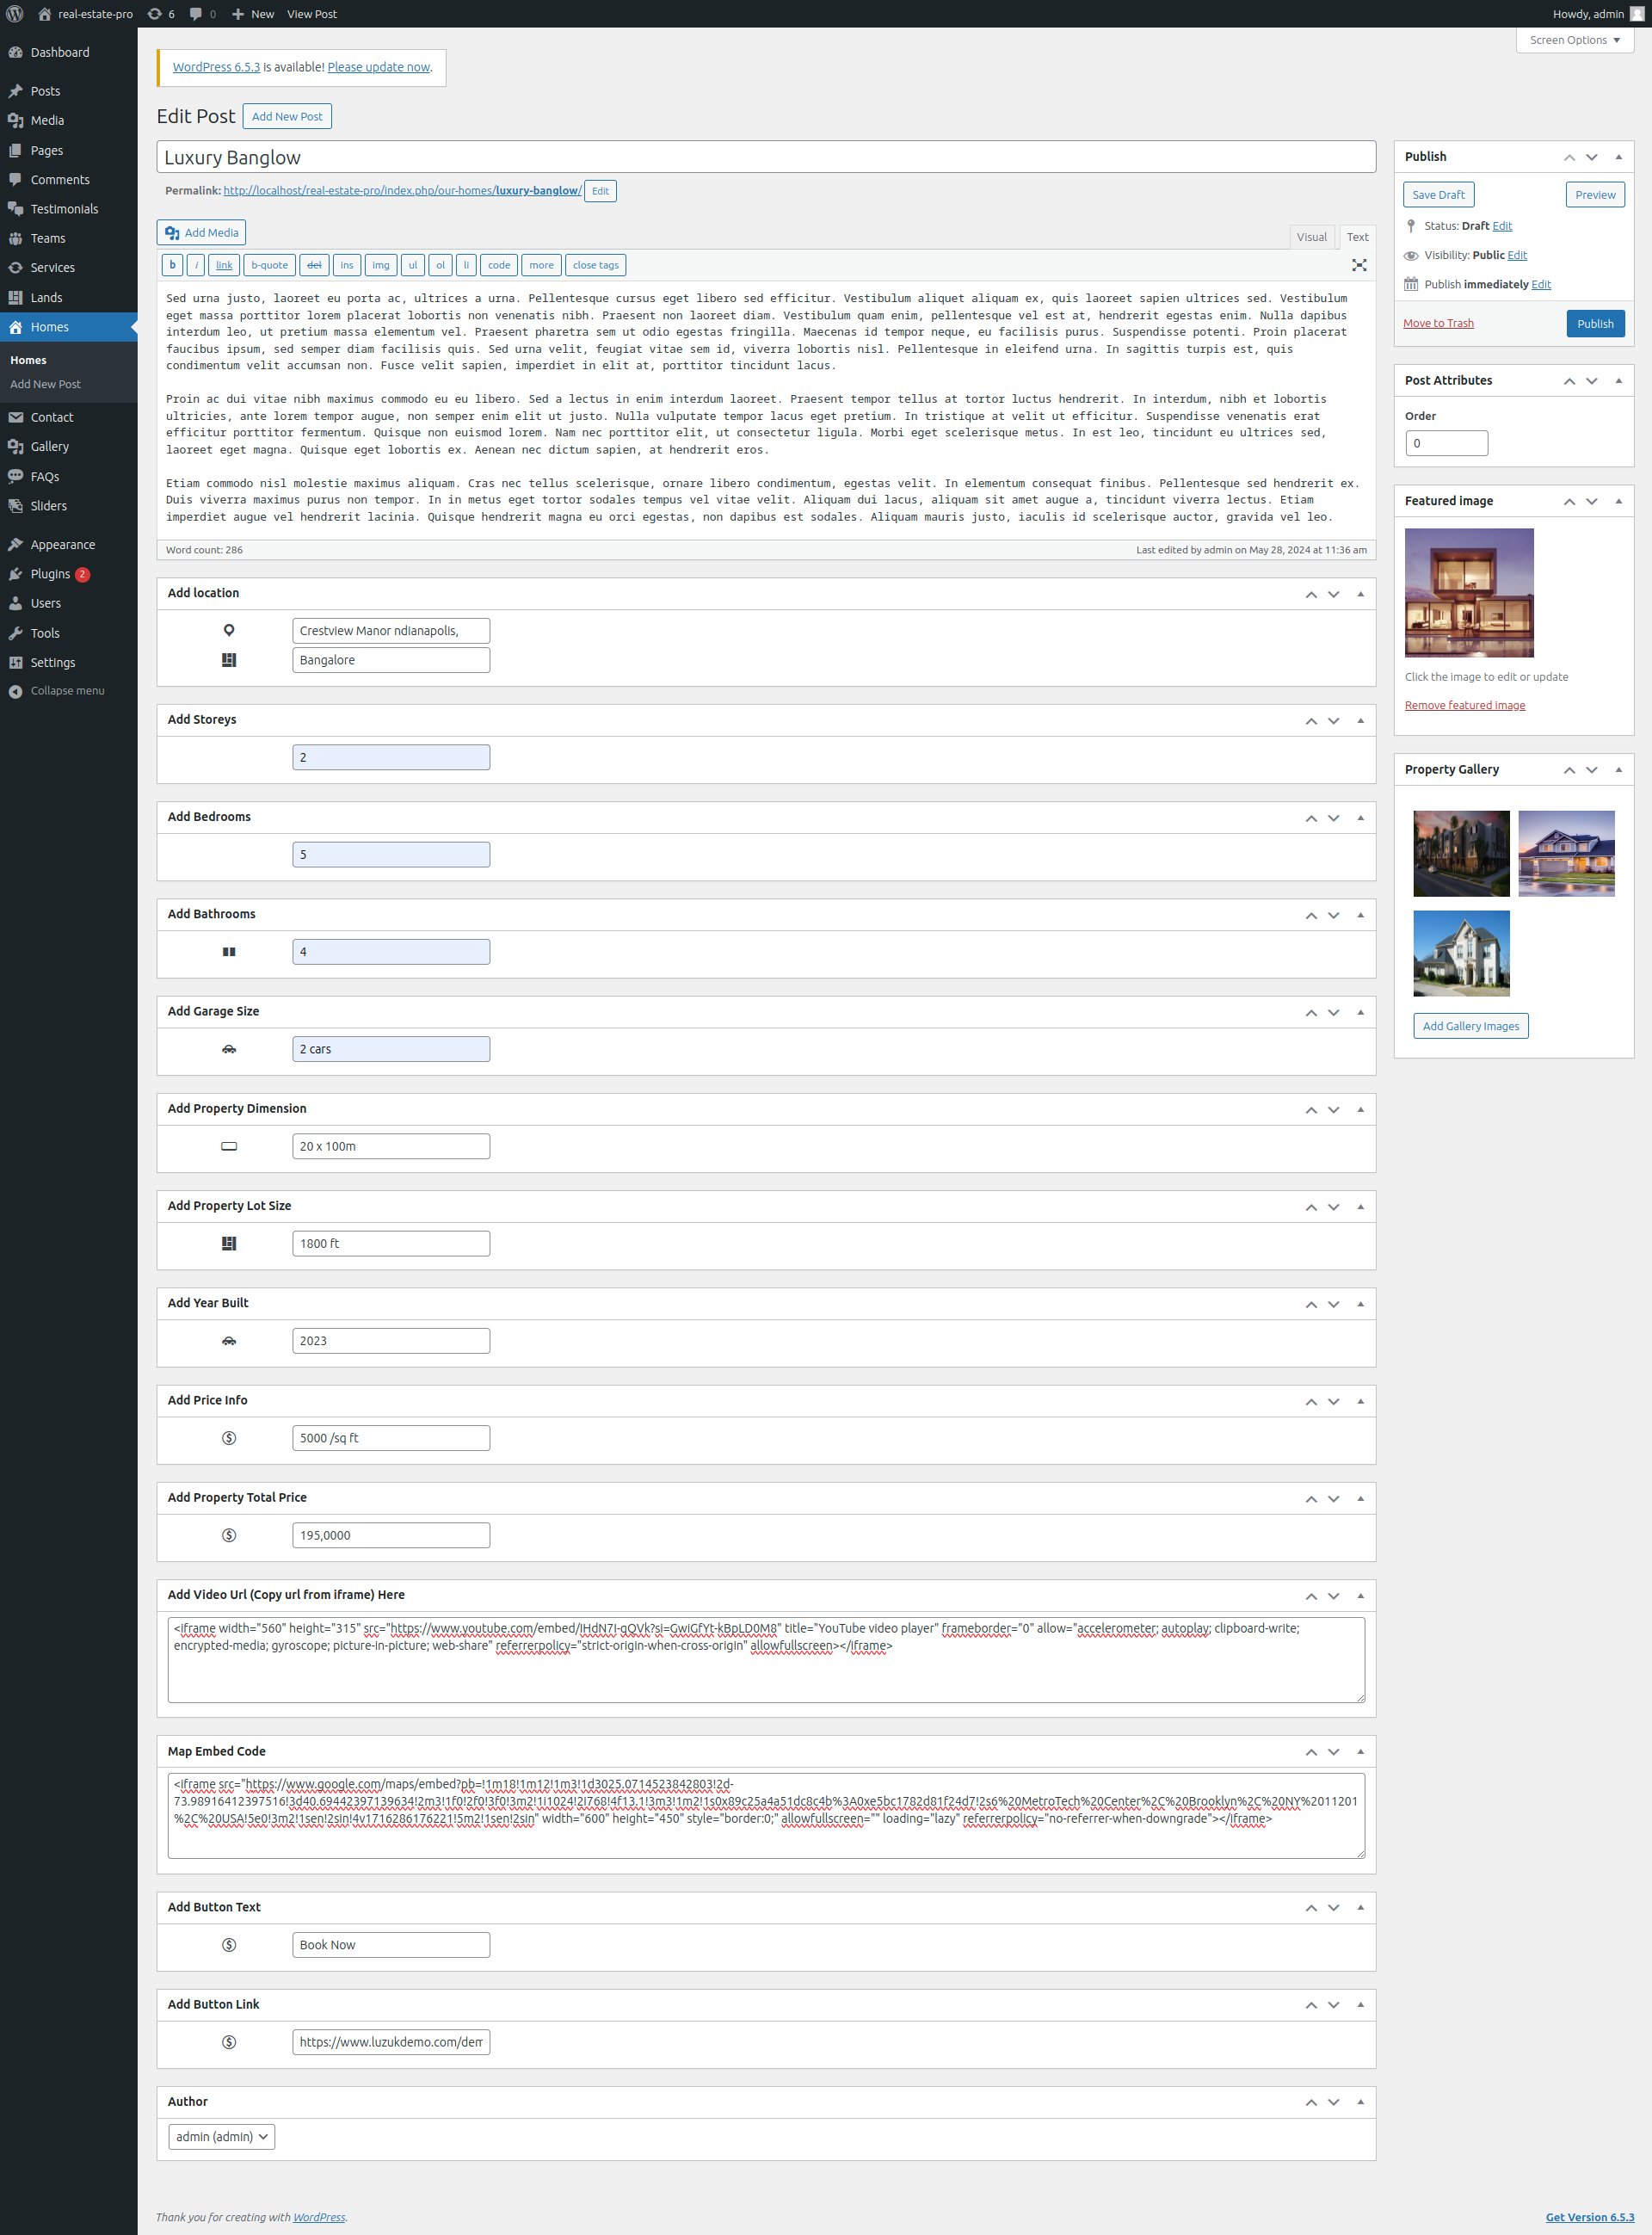Click the Contact envelope icon
Viewport: 1652px width, 2235px height.
pos(15,418)
